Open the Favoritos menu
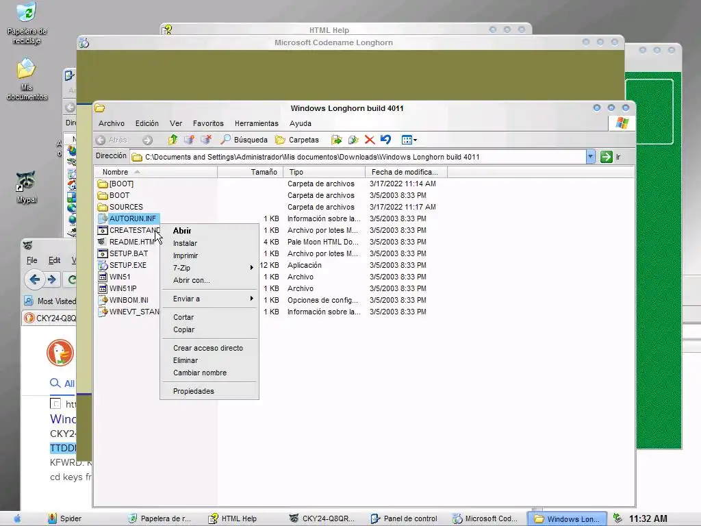Image resolution: width=701 pixels, height=526 pixels. (208, 123)
